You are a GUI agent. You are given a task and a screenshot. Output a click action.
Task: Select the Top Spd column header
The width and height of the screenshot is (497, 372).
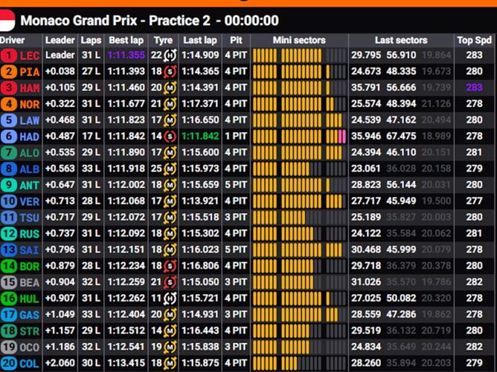click(x=474, y=40)
